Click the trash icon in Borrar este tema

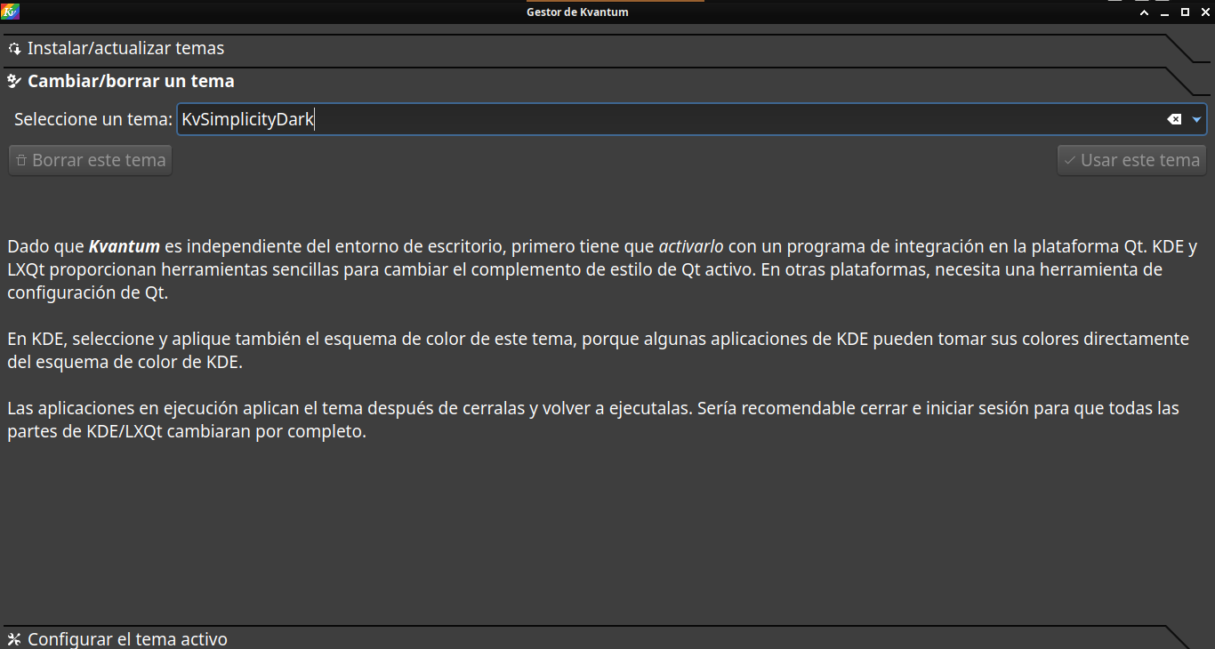[x=21, y=161]
